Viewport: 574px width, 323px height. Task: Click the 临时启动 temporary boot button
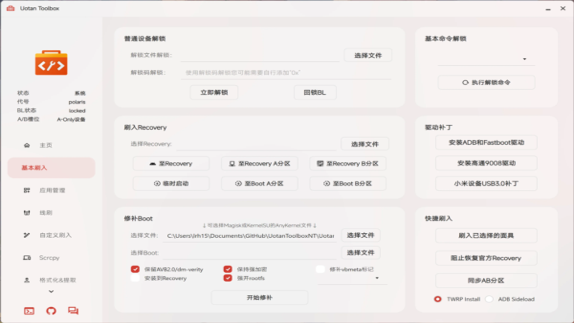(171, 183)
